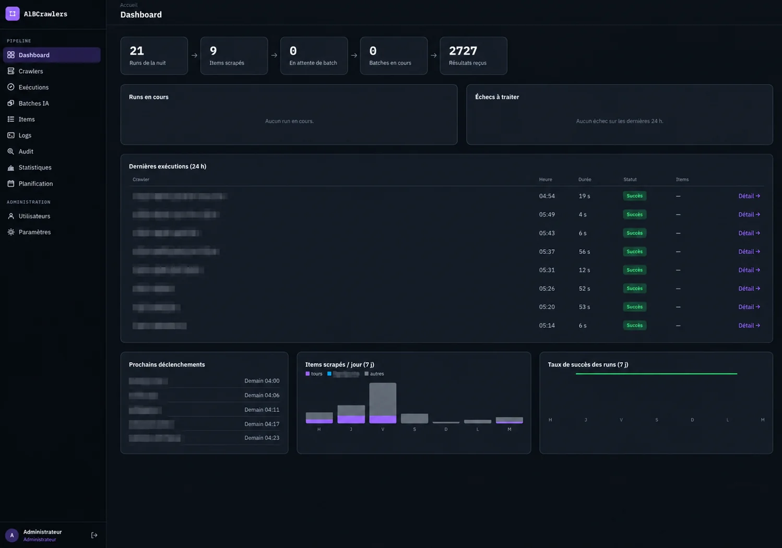Screen dimensions: 782x548
Task: Select the 'Batches en cours' card
Action: click(x=394, y=55)
